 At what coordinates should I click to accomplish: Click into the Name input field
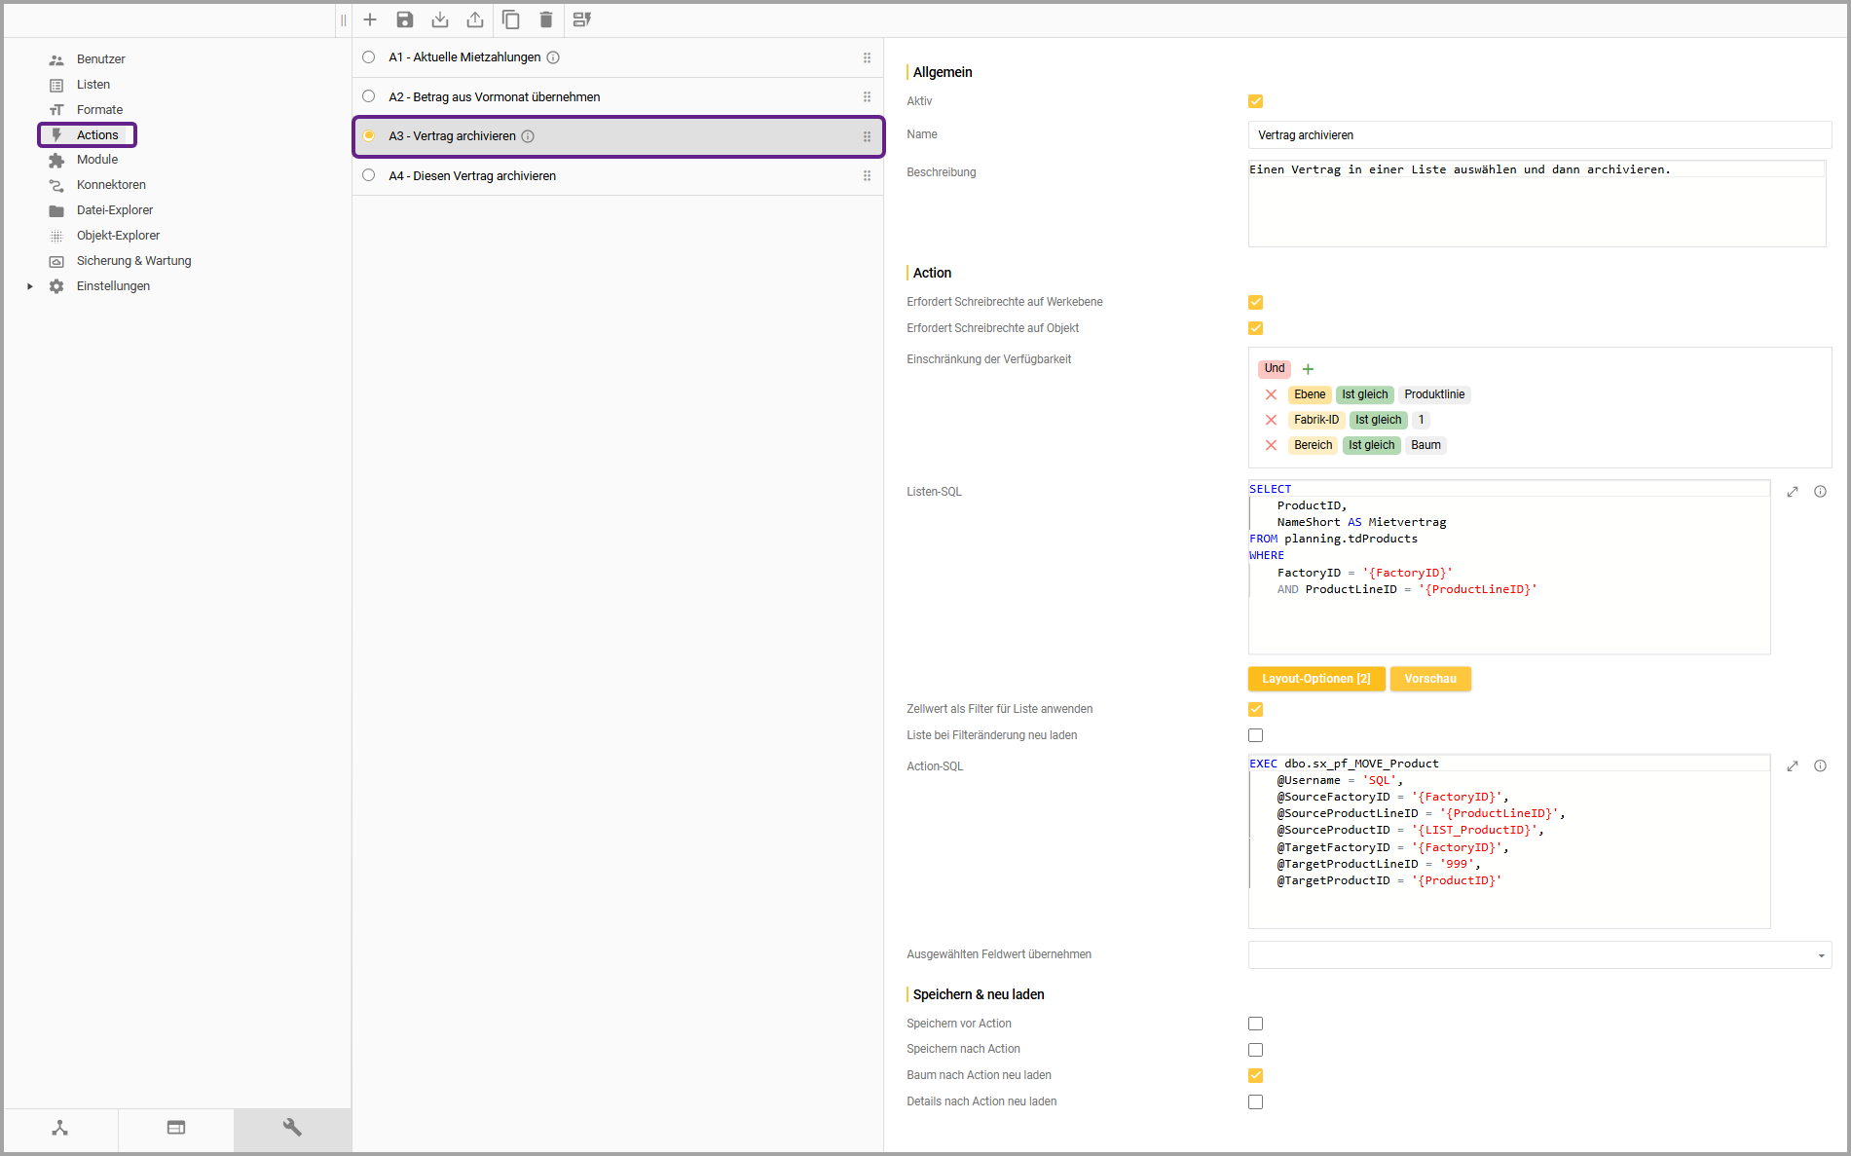[x=1538, y=135]
